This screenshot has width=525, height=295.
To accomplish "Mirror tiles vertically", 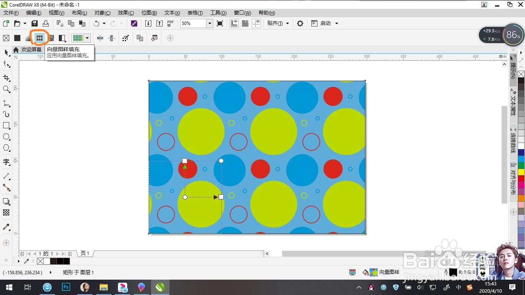I will point(111,38).
